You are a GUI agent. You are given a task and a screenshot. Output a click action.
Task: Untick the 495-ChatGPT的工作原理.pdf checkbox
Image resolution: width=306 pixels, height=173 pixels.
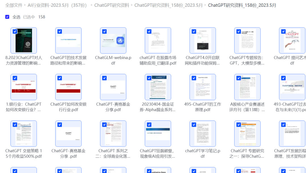point(194,78)
